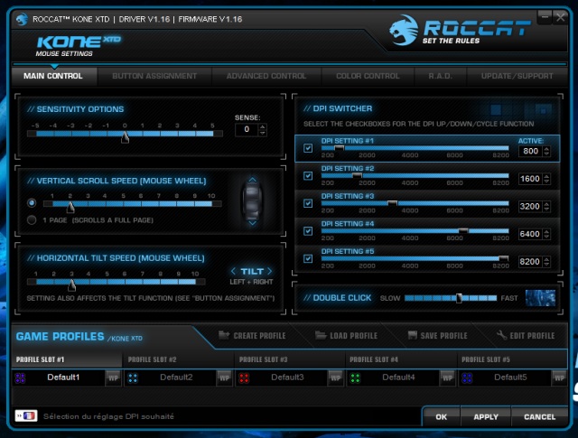Click the tilt left arrow

(233, 271)
